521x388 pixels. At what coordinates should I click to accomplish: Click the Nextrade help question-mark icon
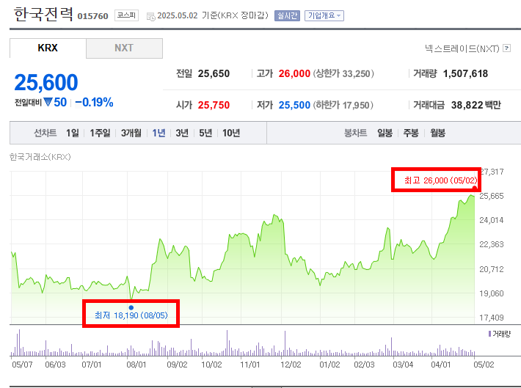[x=506, y=48]
